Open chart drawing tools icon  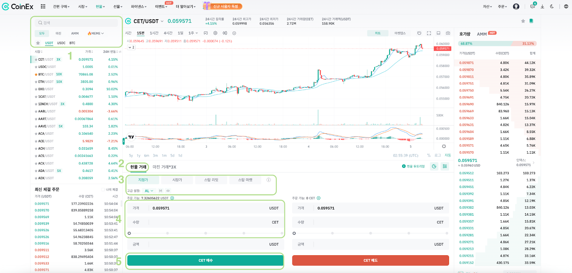pos(206,33)
